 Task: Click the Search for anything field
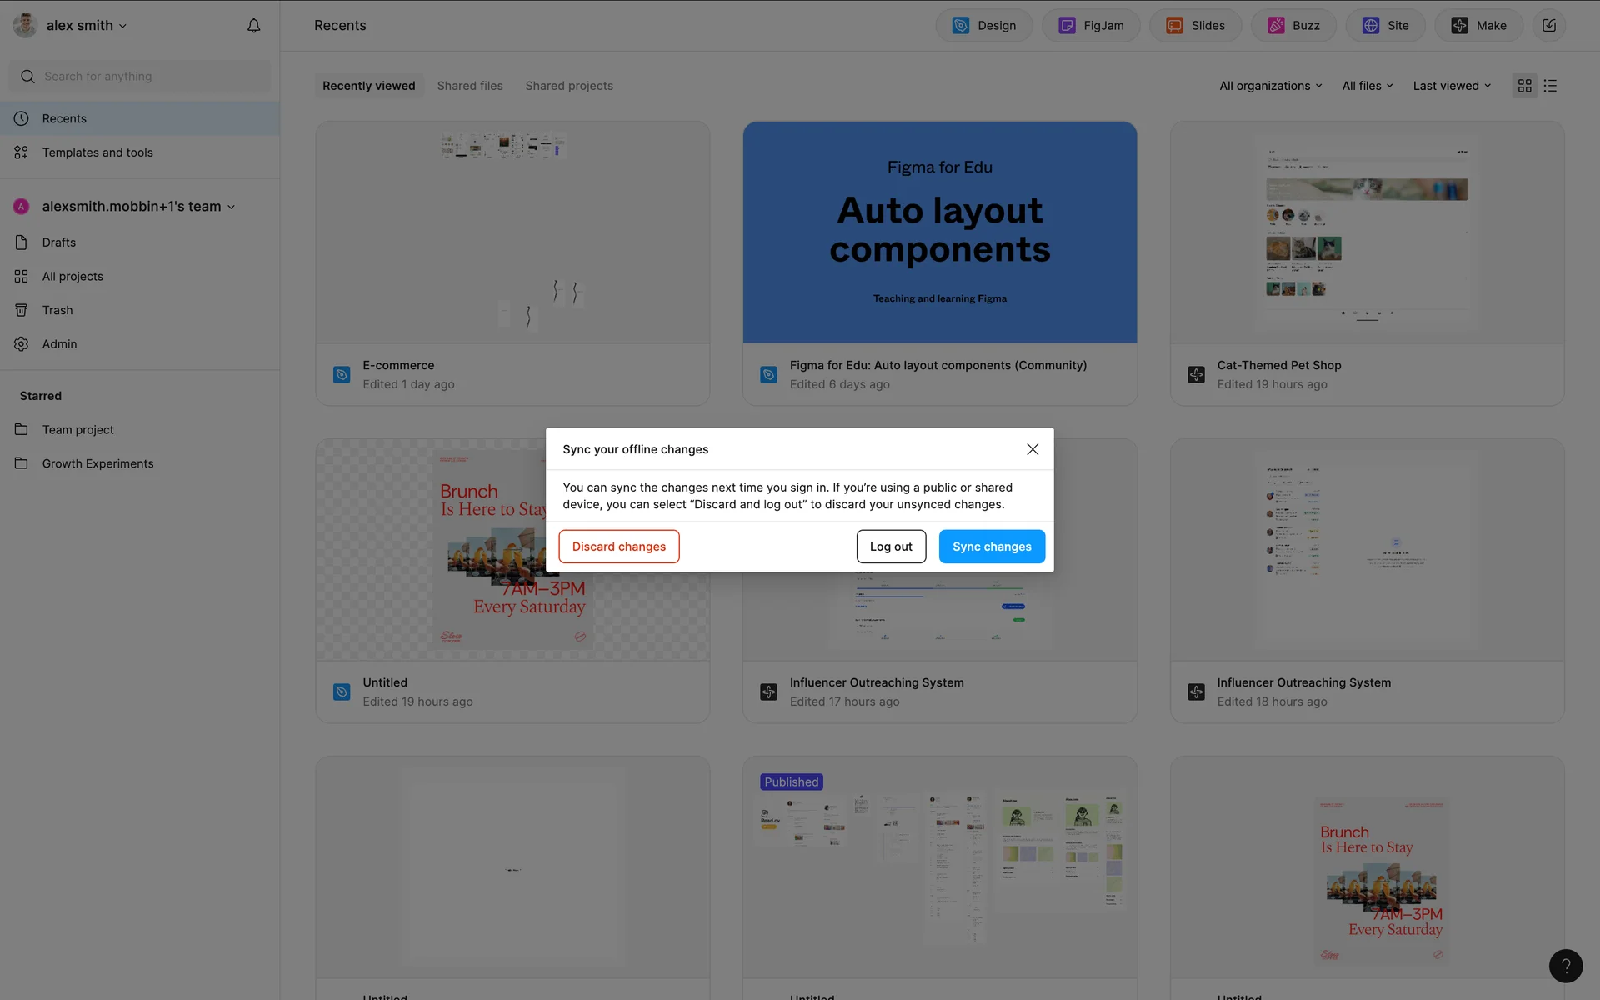(140, 77)
